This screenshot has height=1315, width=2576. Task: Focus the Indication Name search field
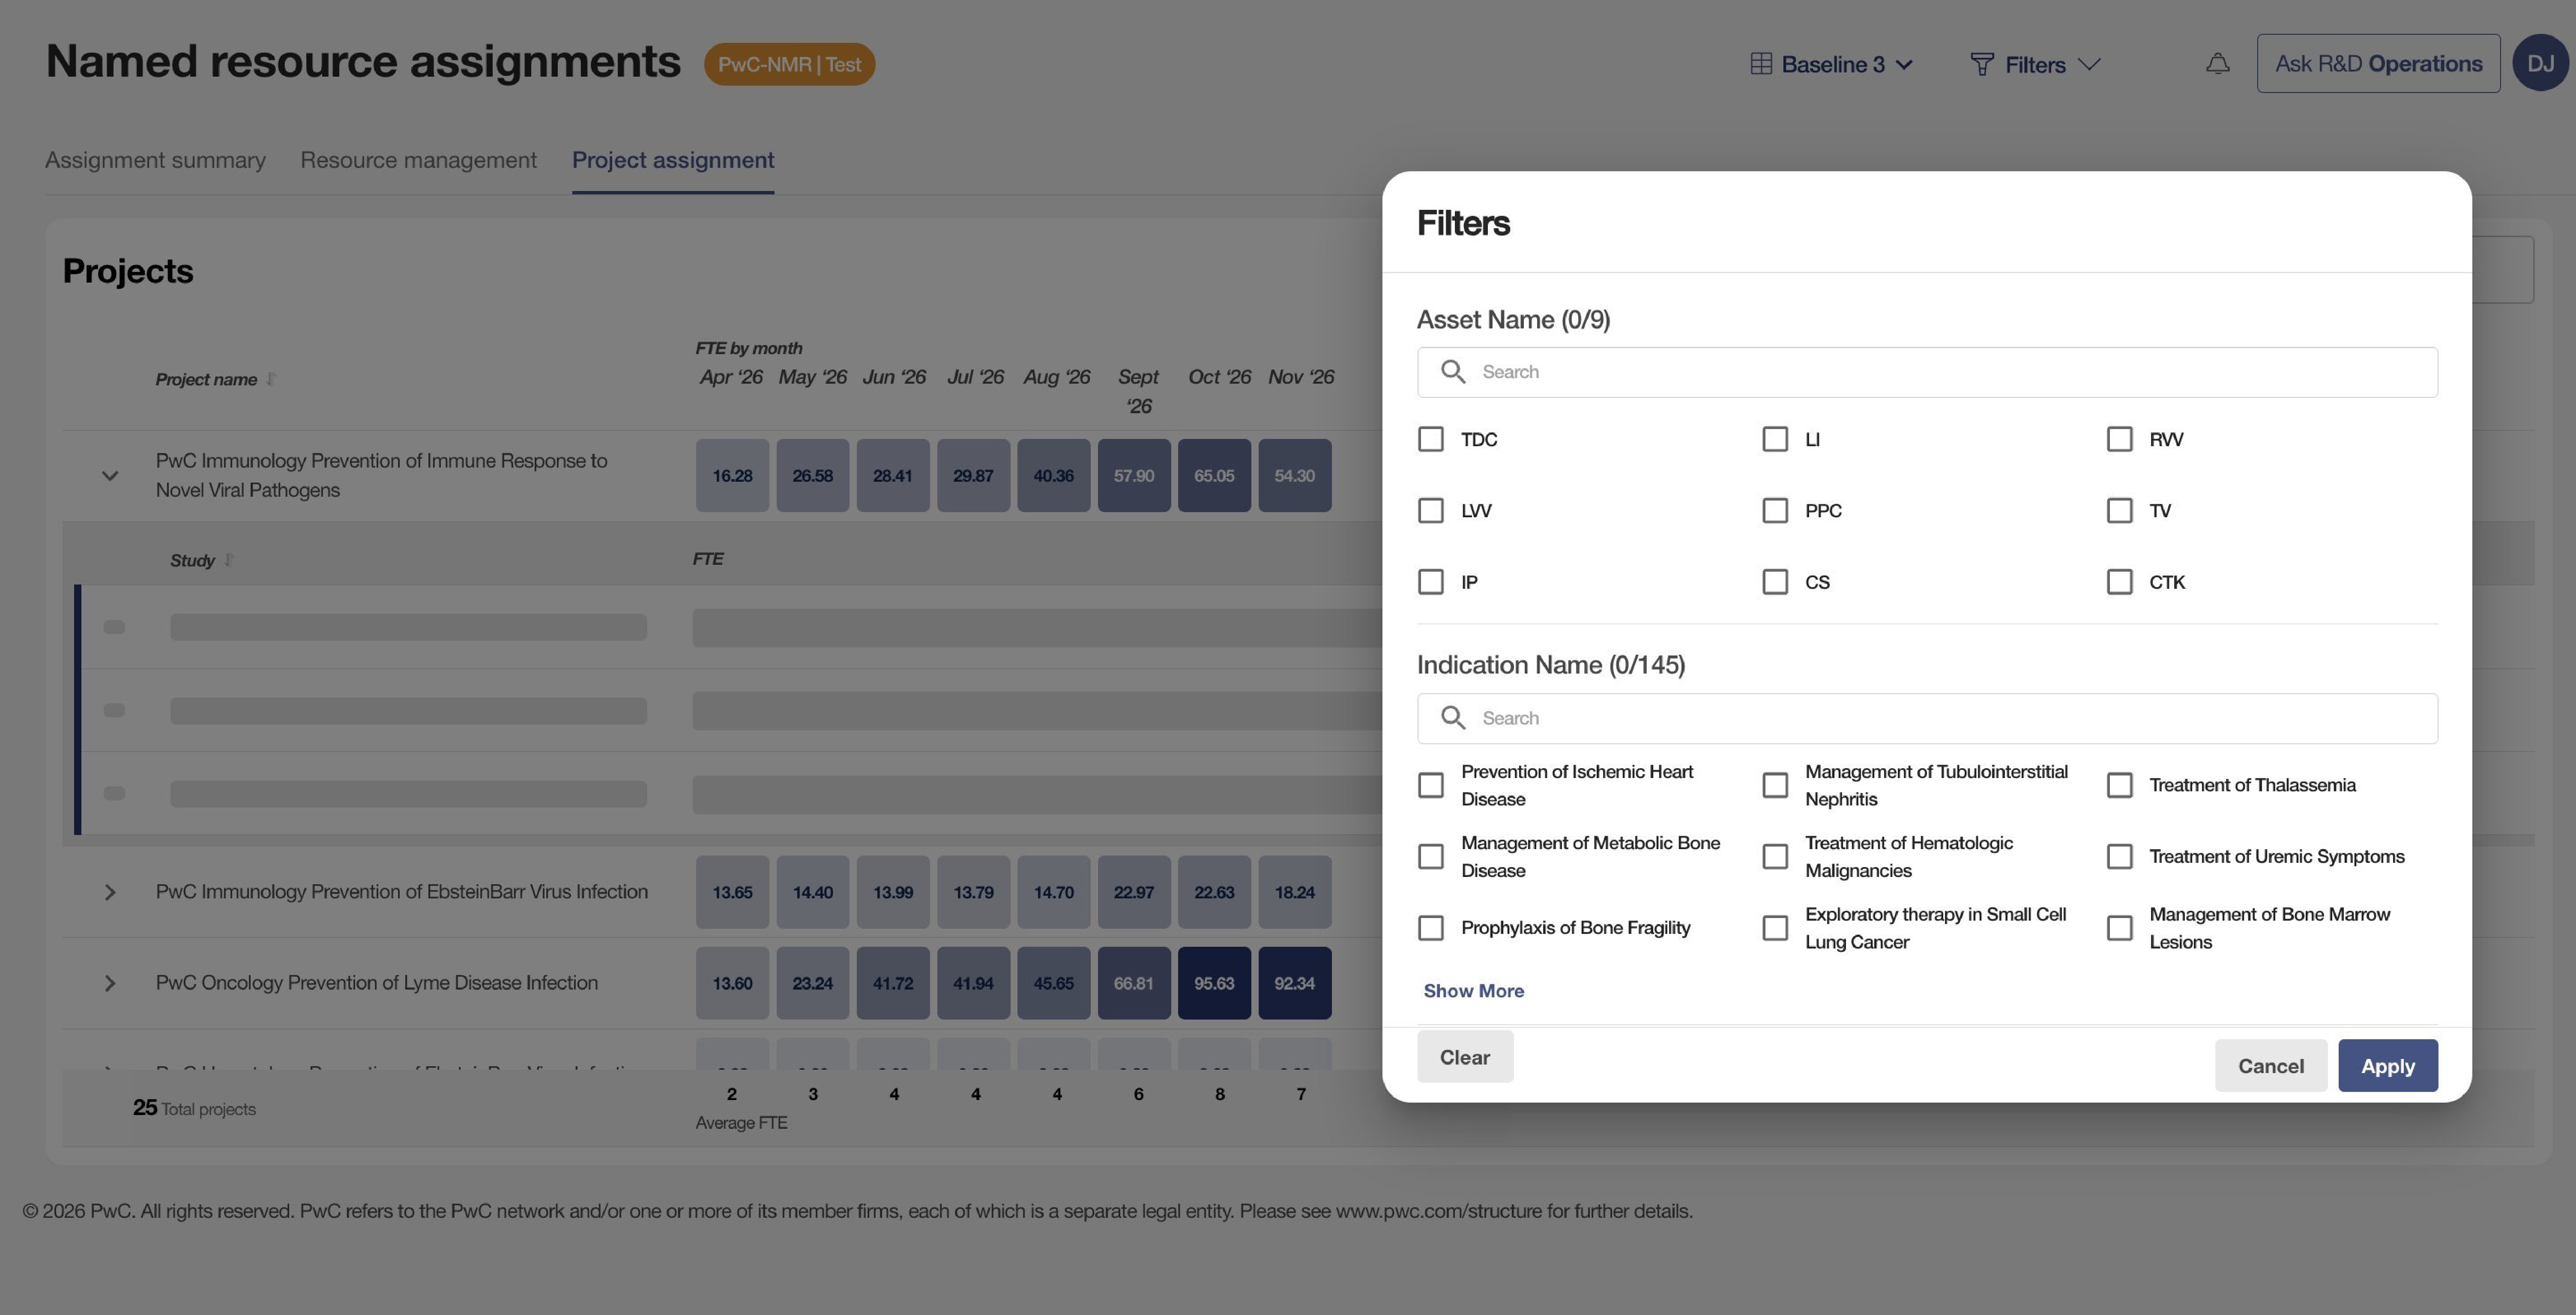pyautogui.click(x=1926, y=718)
